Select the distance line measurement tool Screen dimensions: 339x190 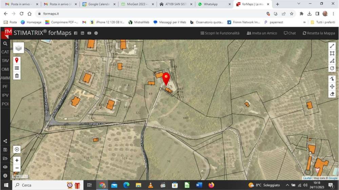coord(332,46)
